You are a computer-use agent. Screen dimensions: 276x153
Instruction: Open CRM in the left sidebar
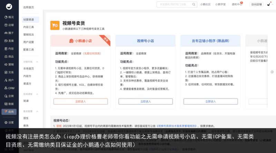tap(9, 88)
